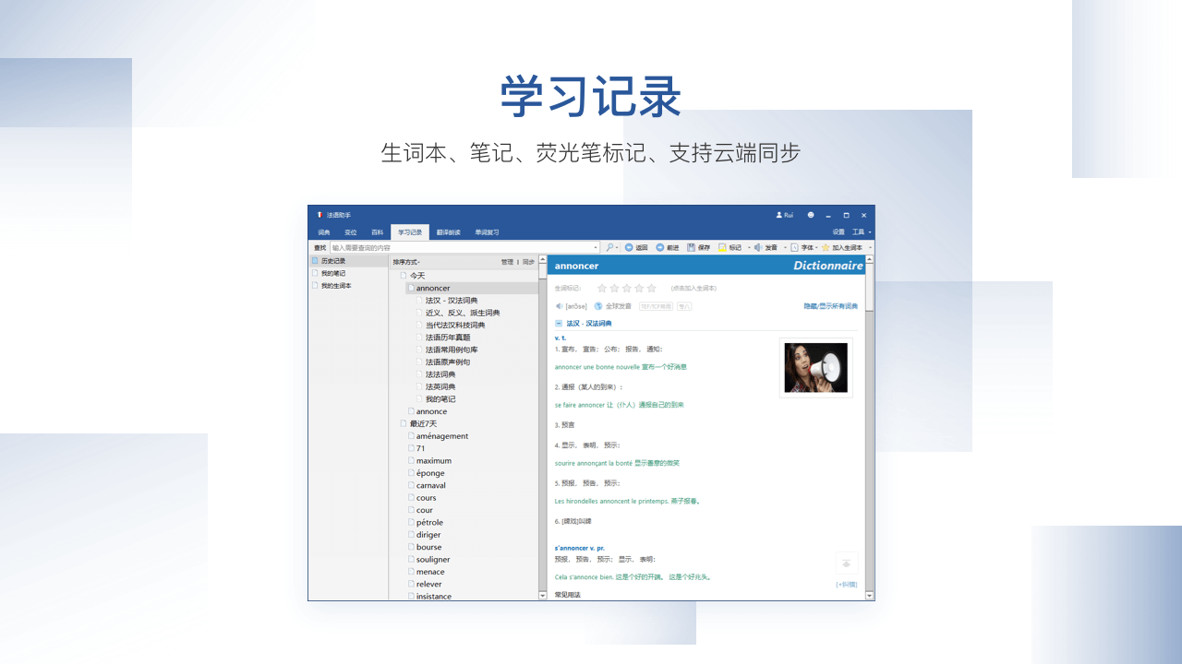Switch to the 单词复习 tab
Screen dimensions: 1182x664
487,232
